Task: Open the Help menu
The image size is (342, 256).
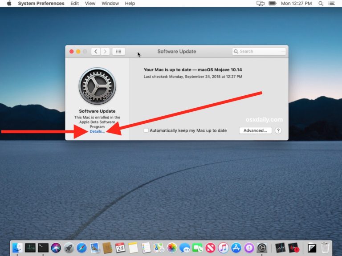Action: (130, 4)
